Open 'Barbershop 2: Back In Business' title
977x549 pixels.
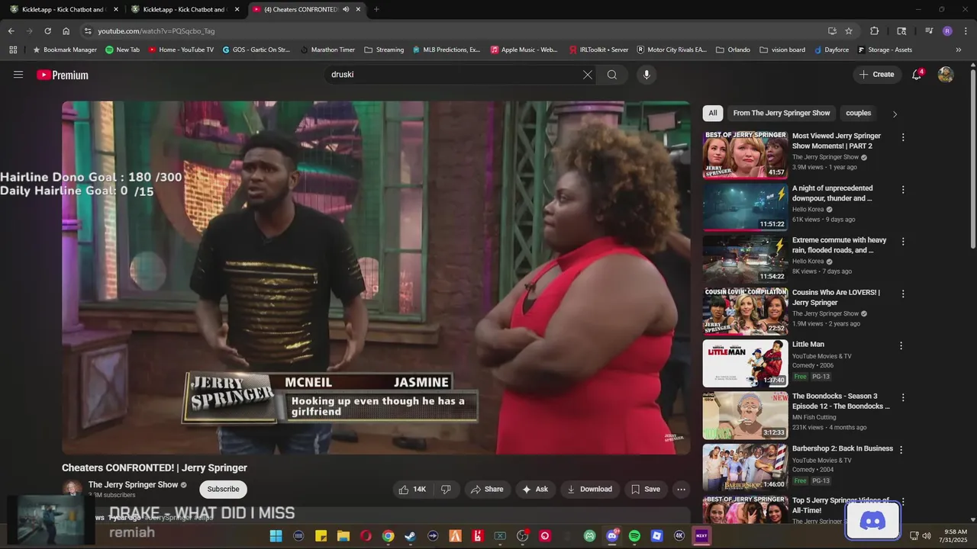843,448
